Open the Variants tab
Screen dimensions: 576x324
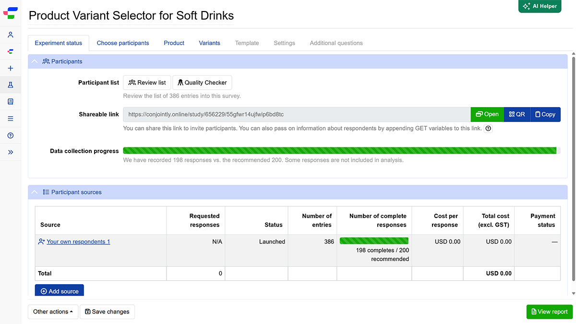click(210, 43)
